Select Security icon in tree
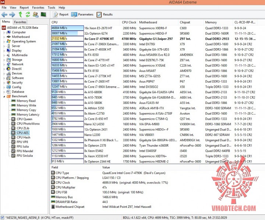Screen dimensions: 265x220 pyautogui.click(x=8, y=83)
